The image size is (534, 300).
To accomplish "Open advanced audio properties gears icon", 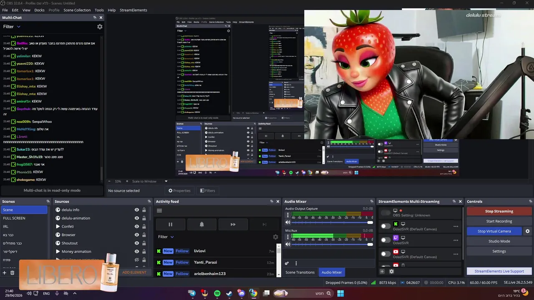I will coord(287,263).
